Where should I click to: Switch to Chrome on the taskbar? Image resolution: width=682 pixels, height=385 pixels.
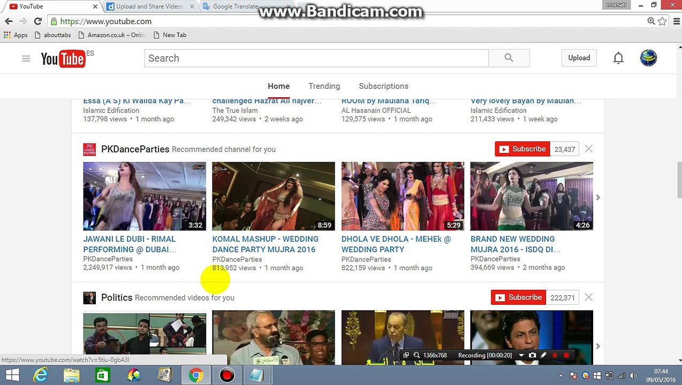195,375
